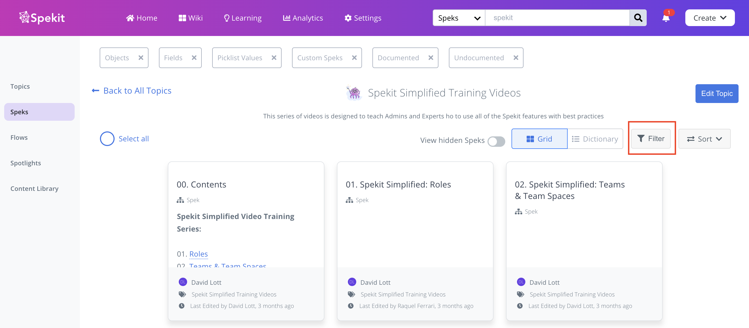Remove the Undocumented filter chip
749x328 pixels.
coord(516,58)
